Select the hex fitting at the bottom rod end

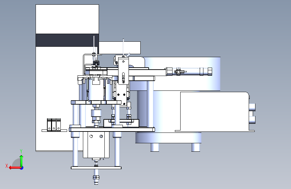(96, 177)
